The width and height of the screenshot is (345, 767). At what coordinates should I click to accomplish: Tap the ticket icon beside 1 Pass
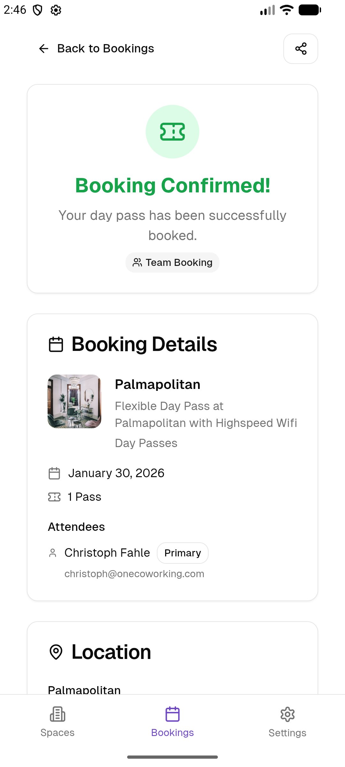[54, 497]
